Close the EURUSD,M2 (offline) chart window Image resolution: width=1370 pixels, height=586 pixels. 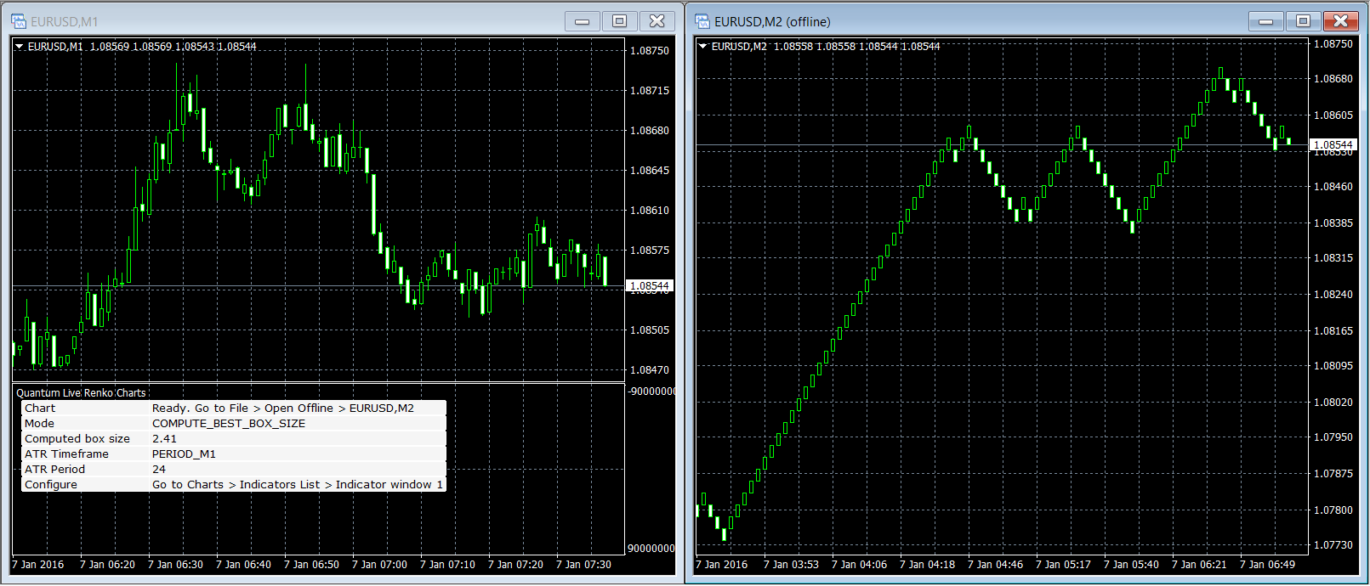1340,21
